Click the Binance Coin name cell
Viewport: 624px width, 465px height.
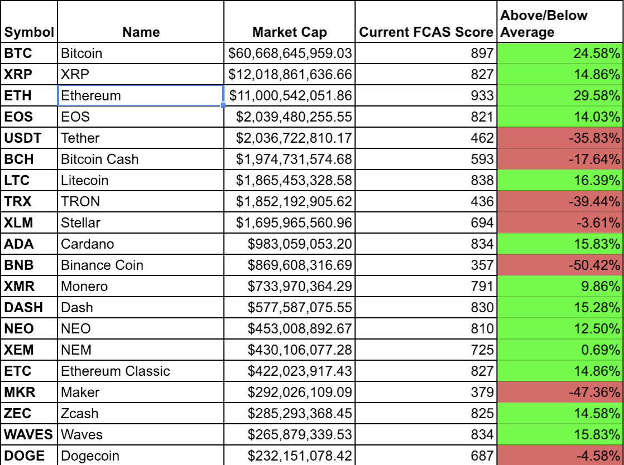tap(141, 265)
